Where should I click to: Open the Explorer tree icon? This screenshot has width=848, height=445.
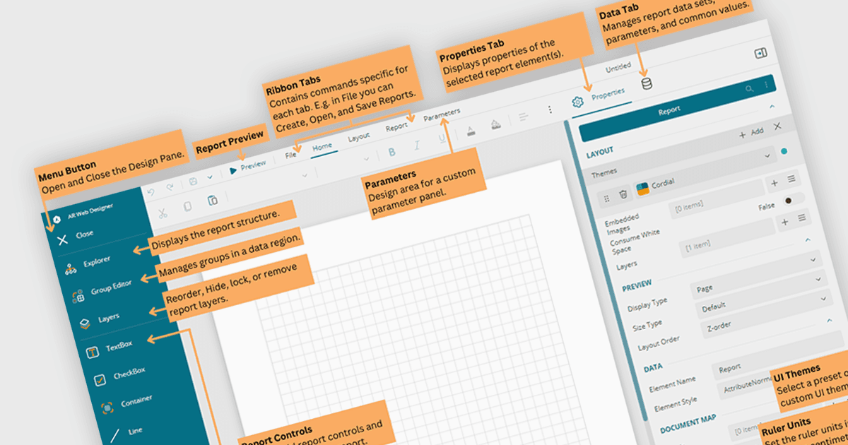point(70,270)
